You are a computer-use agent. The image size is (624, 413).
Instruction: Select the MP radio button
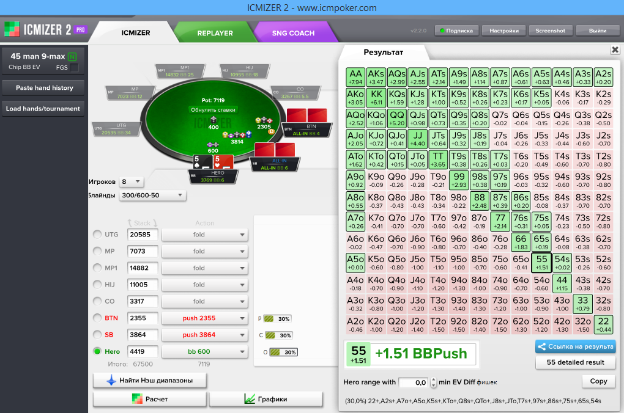tap(97, 251)
